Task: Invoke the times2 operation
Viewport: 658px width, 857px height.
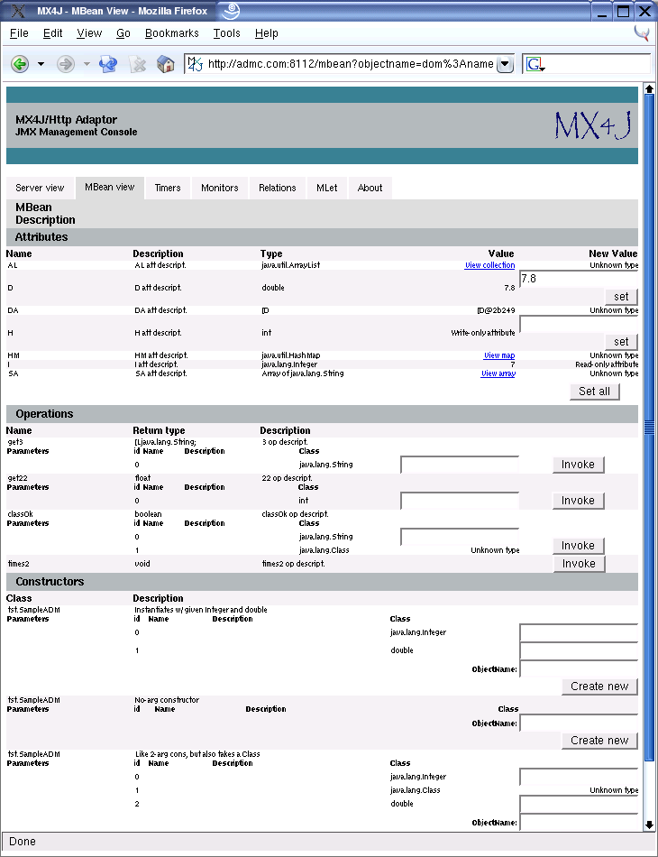Action: tap(580, 564)
